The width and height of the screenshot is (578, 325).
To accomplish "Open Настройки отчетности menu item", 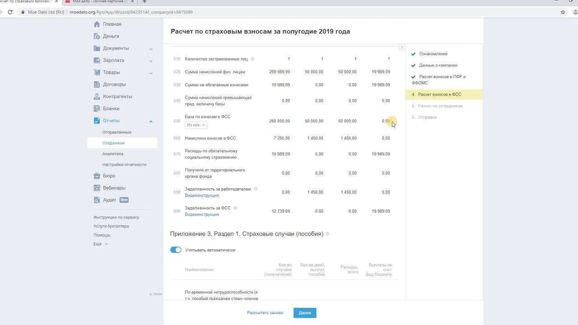I will click(x=125, y=165).
